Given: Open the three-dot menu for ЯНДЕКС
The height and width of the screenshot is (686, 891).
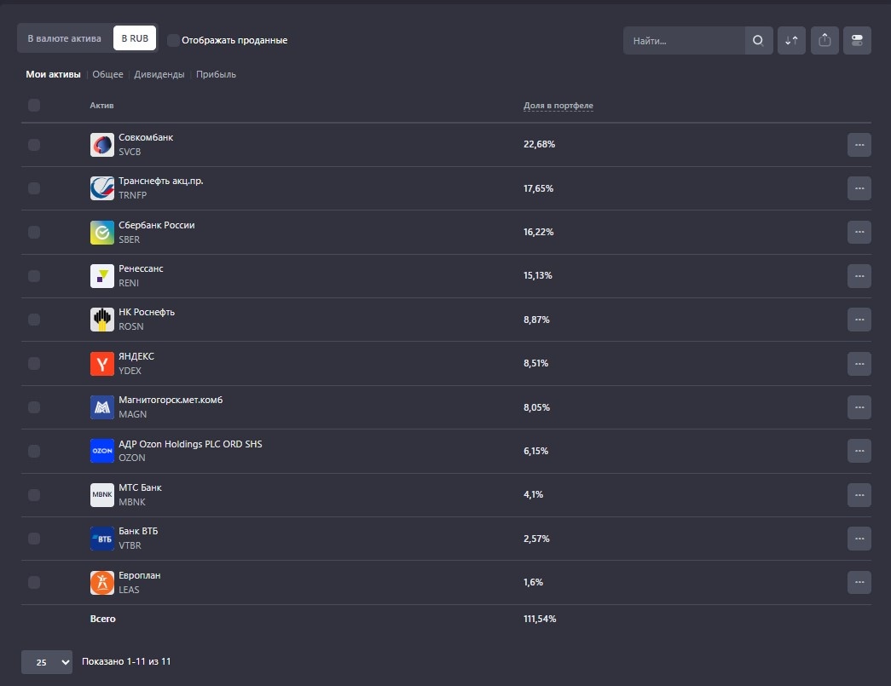Looking at the screenshot, I should coord(859,363).
